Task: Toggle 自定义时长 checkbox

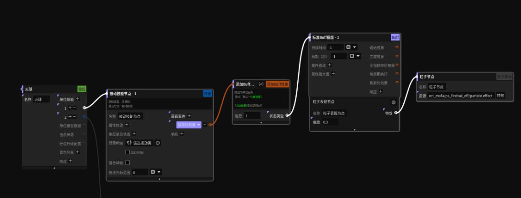Action: click(x=127, y=152)
